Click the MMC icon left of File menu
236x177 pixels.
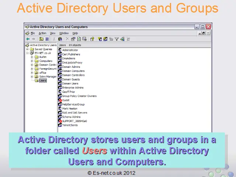[x=27, y=33]
